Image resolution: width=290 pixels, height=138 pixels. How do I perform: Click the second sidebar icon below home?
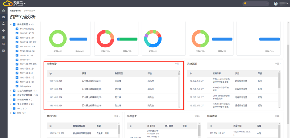[x=4, y=17]
